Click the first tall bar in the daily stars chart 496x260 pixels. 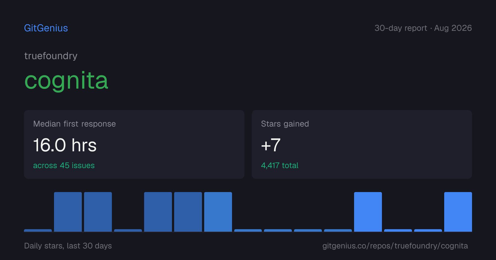point(68,212)
